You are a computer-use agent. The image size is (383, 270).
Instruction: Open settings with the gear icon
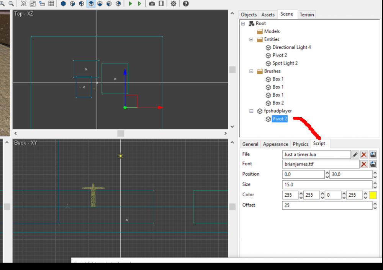[x=173, y=3]
